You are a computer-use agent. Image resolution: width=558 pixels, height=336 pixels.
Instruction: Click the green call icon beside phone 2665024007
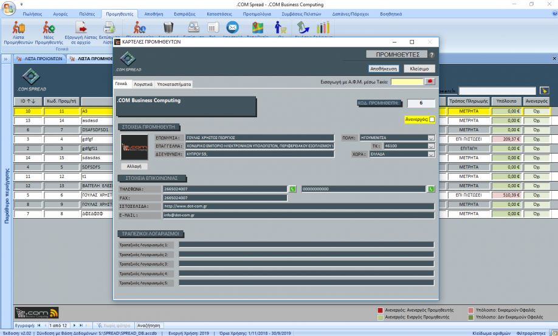[292, 189]
